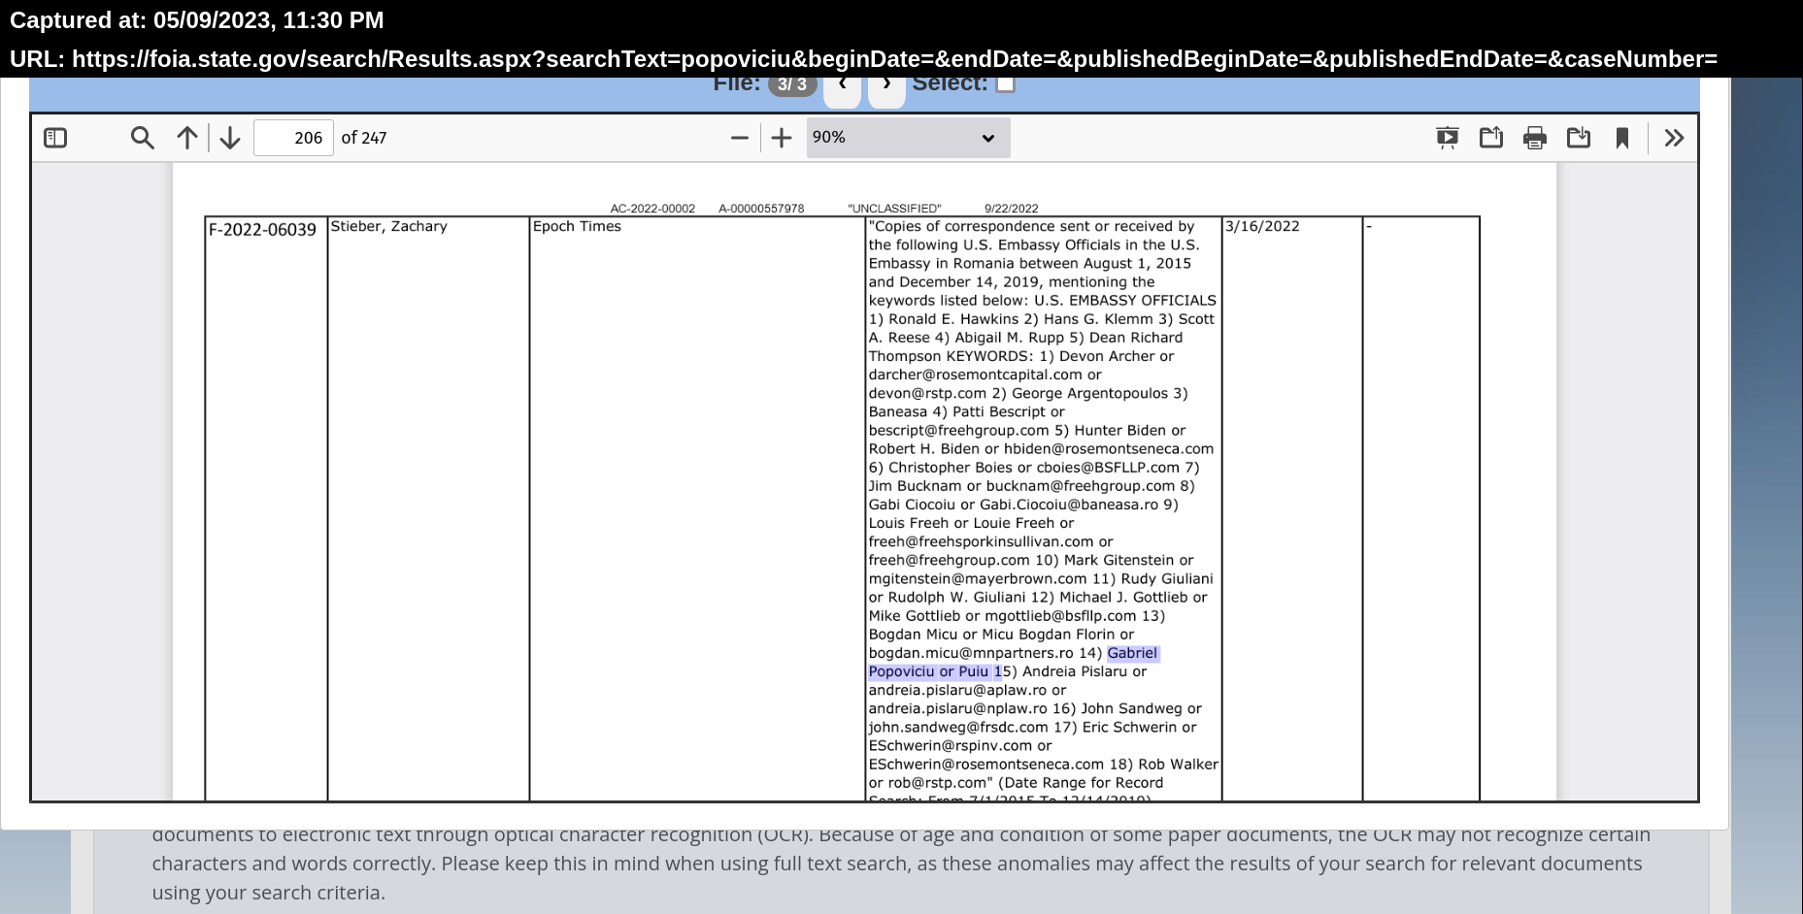Click the "UNCLASSIFIED" header label
This screenshot has width=1803, height=914.
[x=894, y=209]
